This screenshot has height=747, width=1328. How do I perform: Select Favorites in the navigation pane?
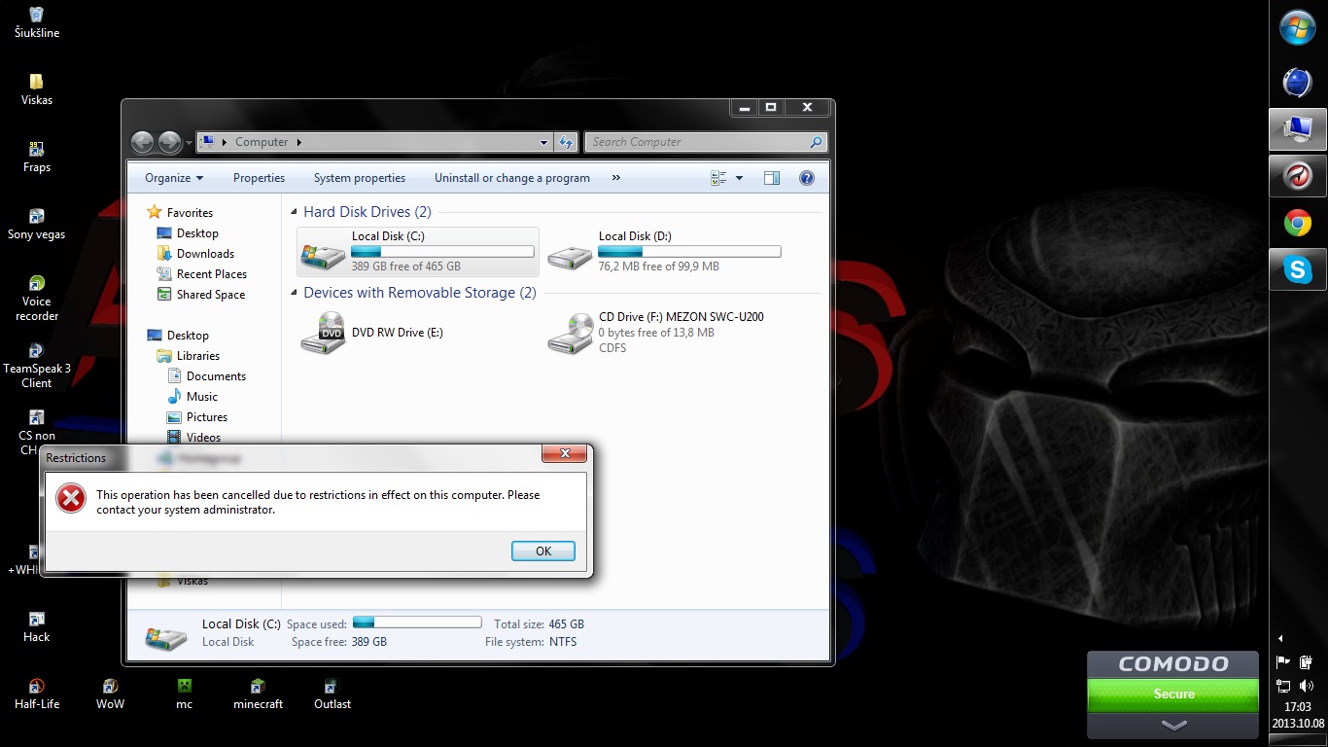point(190,213)
